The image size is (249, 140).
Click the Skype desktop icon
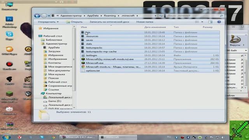point(9,35)
